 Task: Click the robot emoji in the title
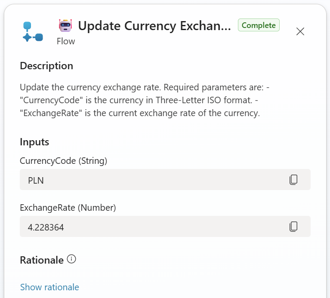point(65,25)
